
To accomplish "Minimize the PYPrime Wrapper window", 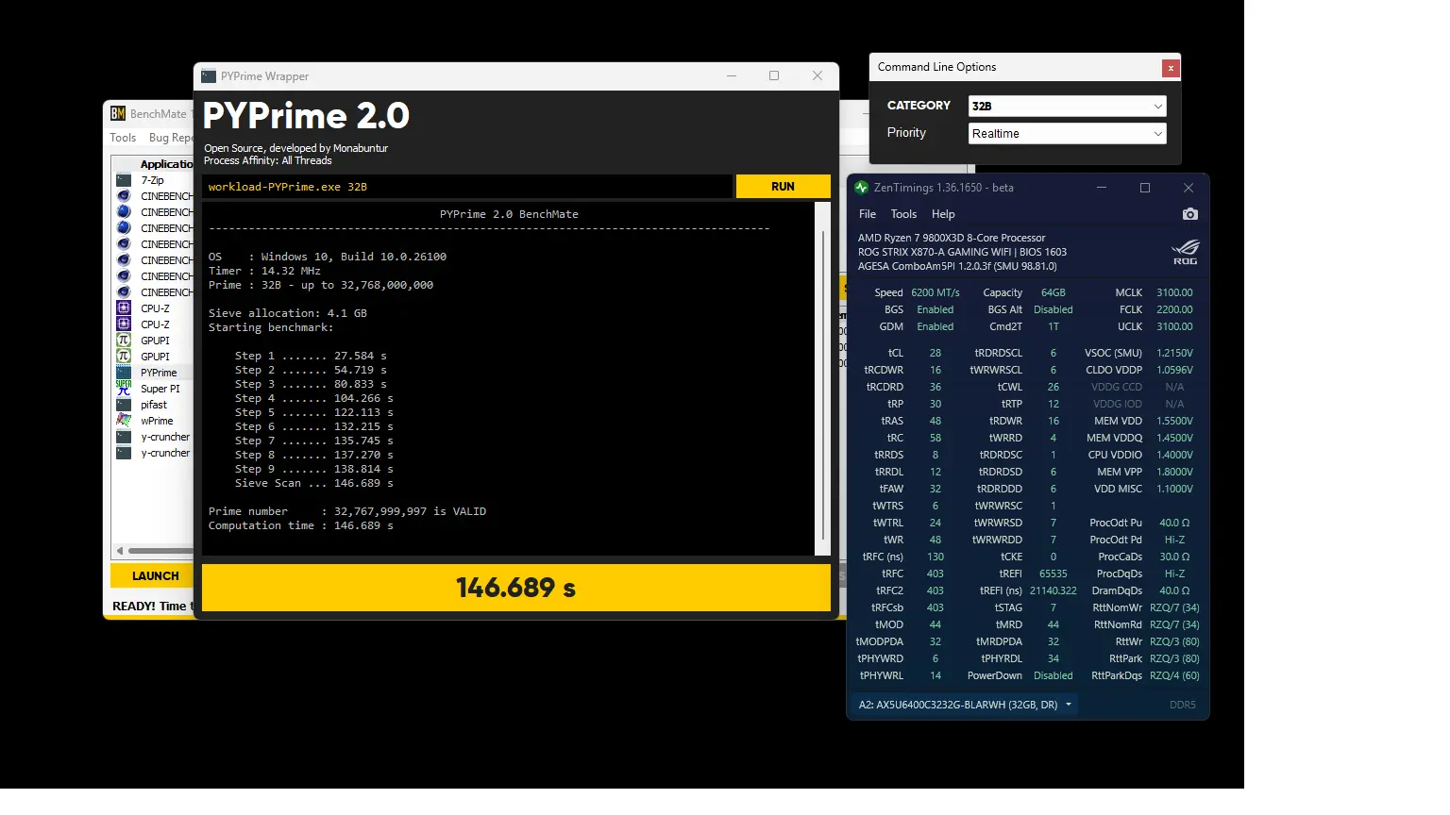I will [732, 76].
